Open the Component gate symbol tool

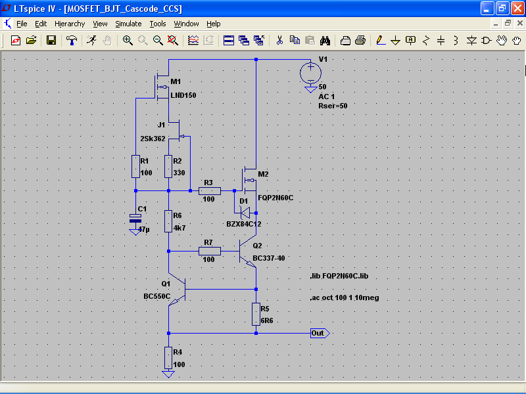click(486, 41)
